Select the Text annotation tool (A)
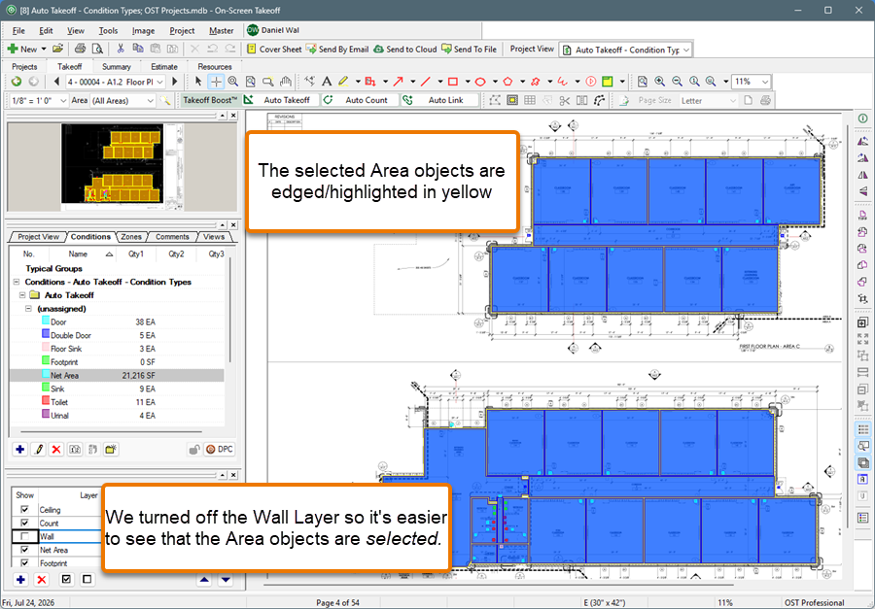 pos(327,82)
